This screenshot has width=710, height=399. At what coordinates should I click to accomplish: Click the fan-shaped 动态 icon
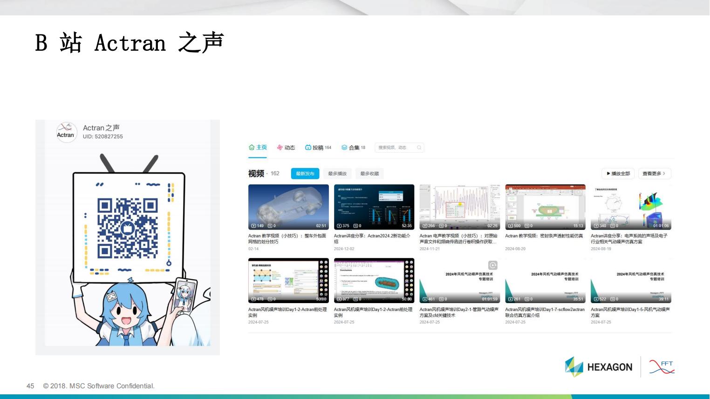tap(280, 148)
